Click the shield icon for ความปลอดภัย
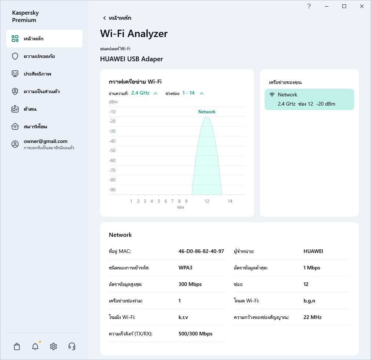Image resolution: width=371 pixels, height=360 pixels. coord(15,56)
